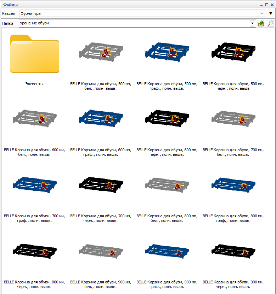The height and width of the screenshot is (294, 276).
Task: Select white 800 мм shoe basket thumbnail
Action: point(167,185)
